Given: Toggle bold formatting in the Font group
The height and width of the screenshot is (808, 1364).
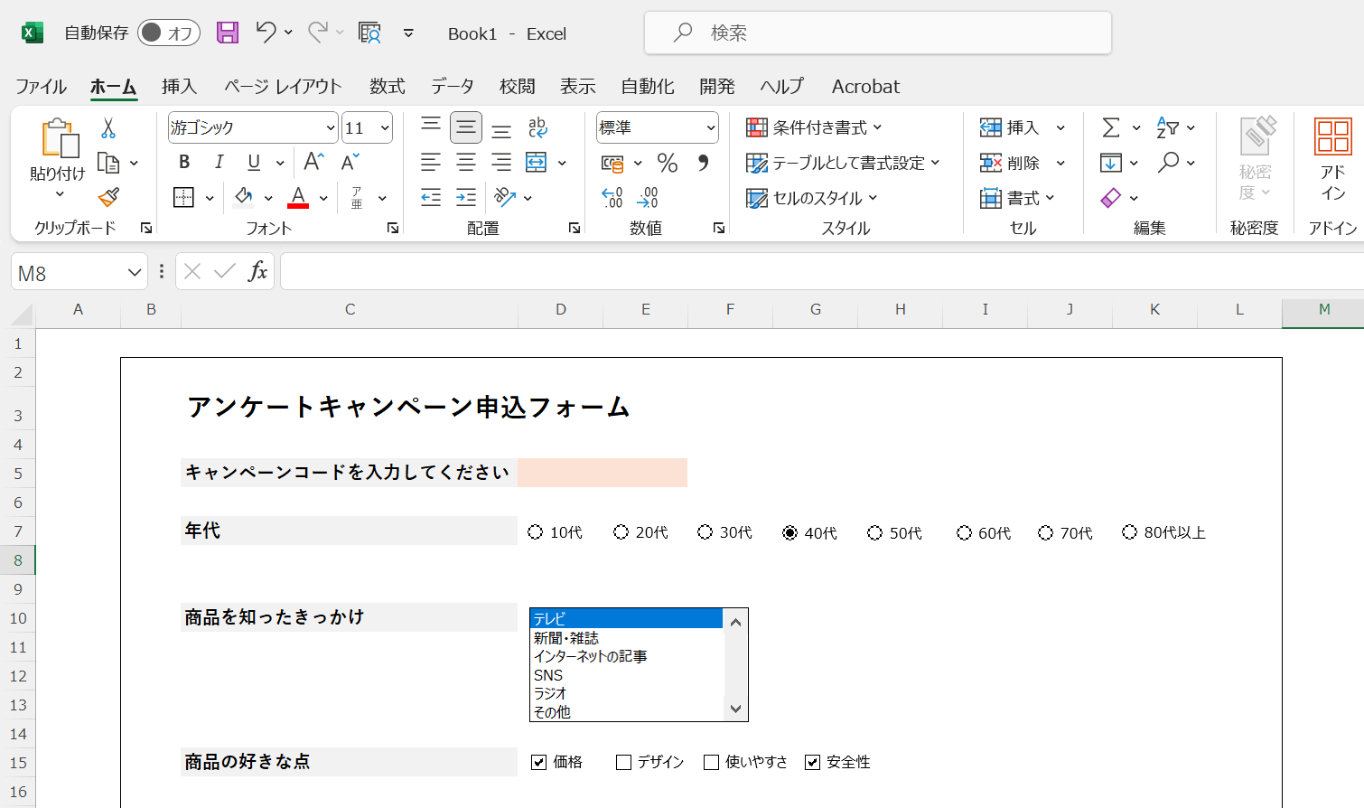Looking at the screenshot, I should [183, 162].
